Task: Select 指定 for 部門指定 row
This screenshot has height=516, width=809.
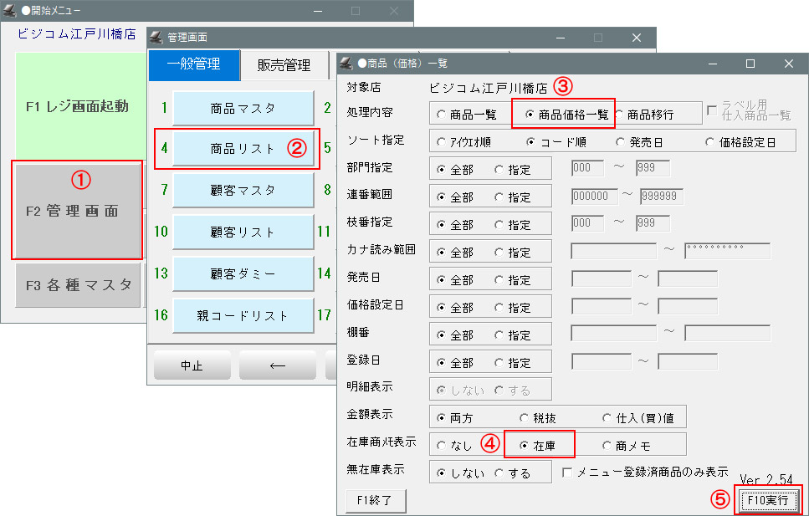Action: (x=499, y=170)
